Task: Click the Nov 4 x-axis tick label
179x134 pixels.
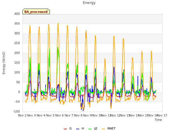Action: coord(41,115)
